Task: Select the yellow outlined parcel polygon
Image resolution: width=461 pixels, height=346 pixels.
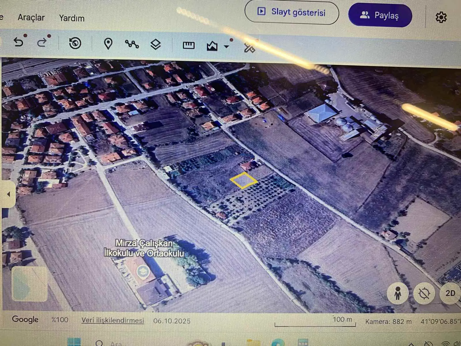Action: click(243, 180)
